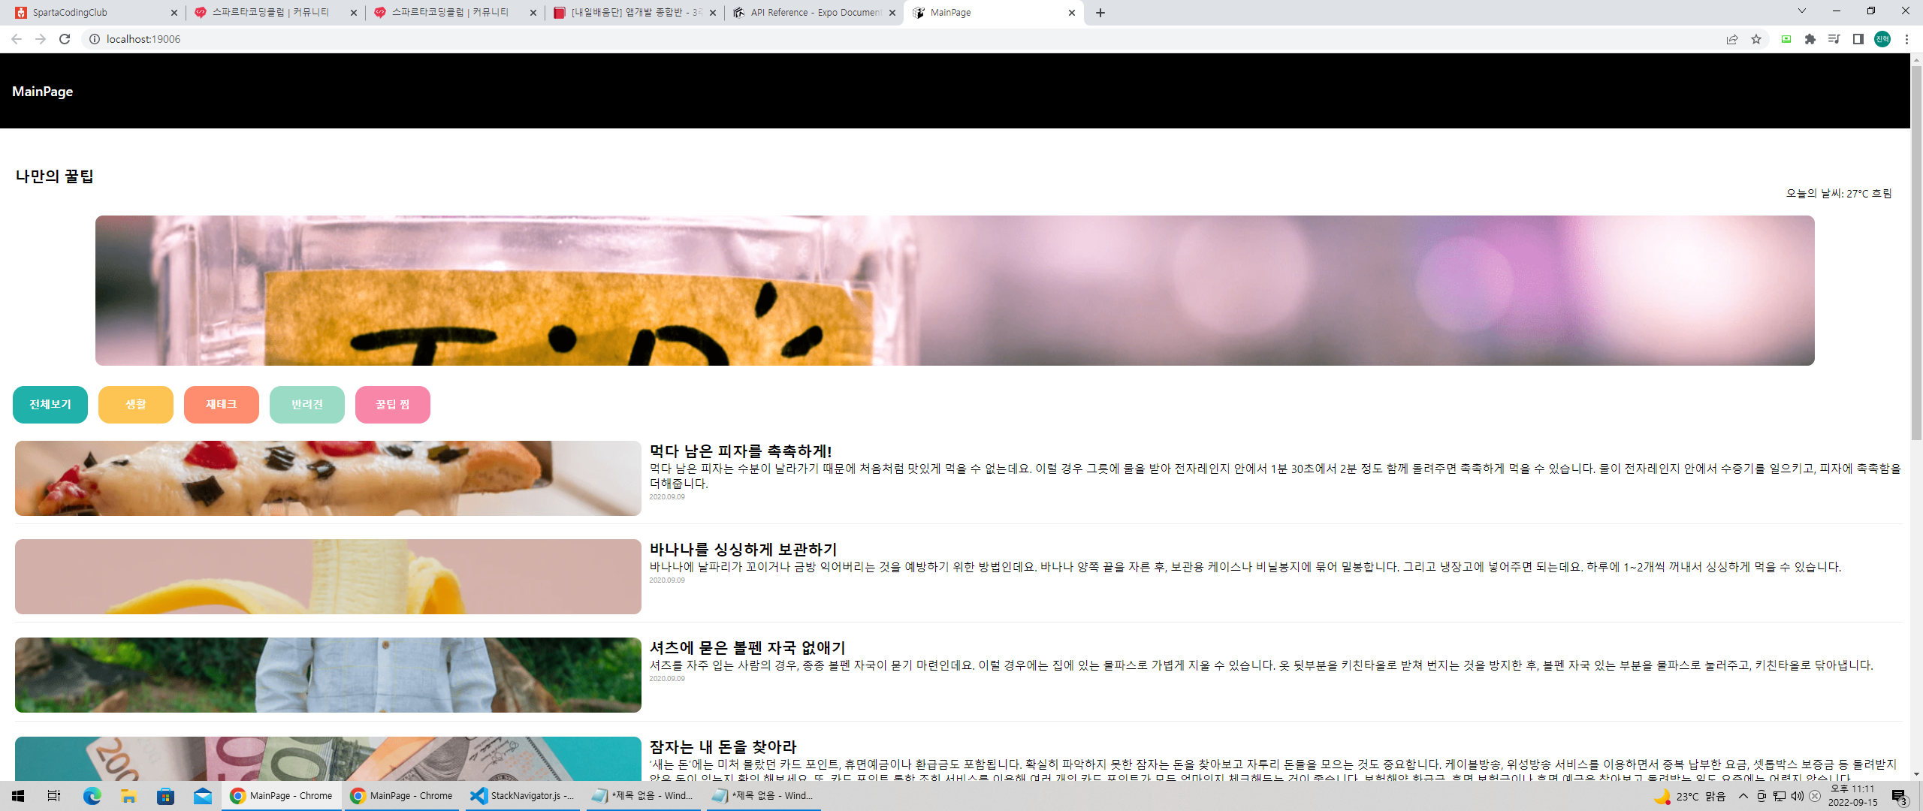Viewport: 1923px width, 811px height.
Task: Open the 꿀팁 찜 button
Action: tap(393, 405)
